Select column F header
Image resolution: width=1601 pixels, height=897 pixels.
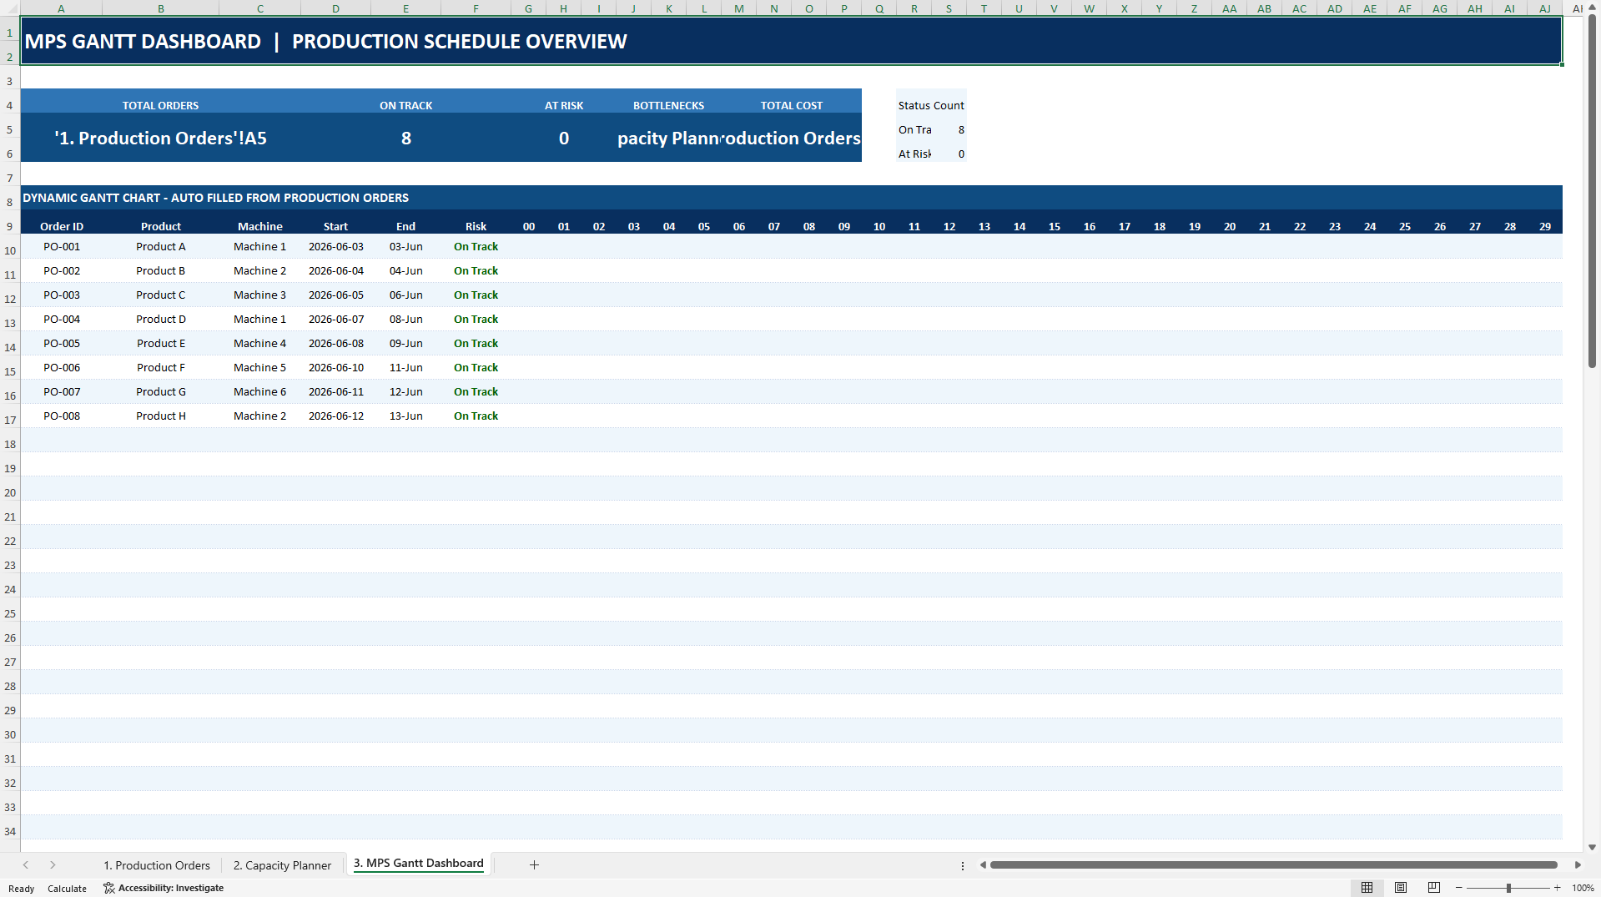(476, 8)
